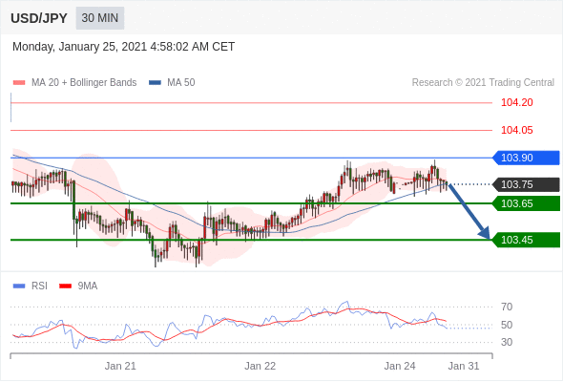The image size is (563, 382).
Task: Click the RSI legend color swatch
Action: 19,286
